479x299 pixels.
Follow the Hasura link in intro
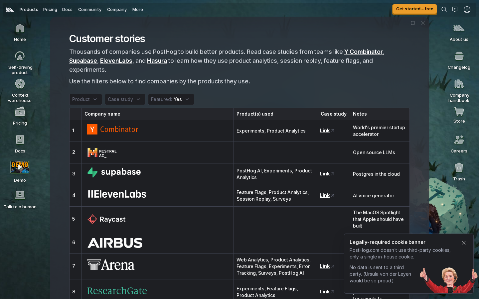(x=157, y=61)
